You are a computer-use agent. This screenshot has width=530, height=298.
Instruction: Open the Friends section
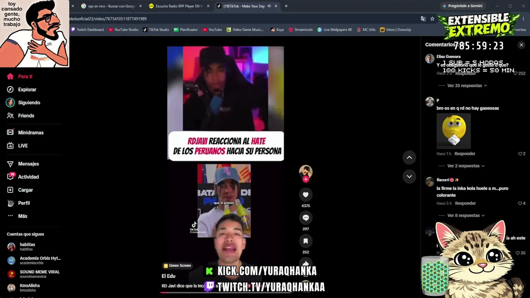tap(21, 116)
